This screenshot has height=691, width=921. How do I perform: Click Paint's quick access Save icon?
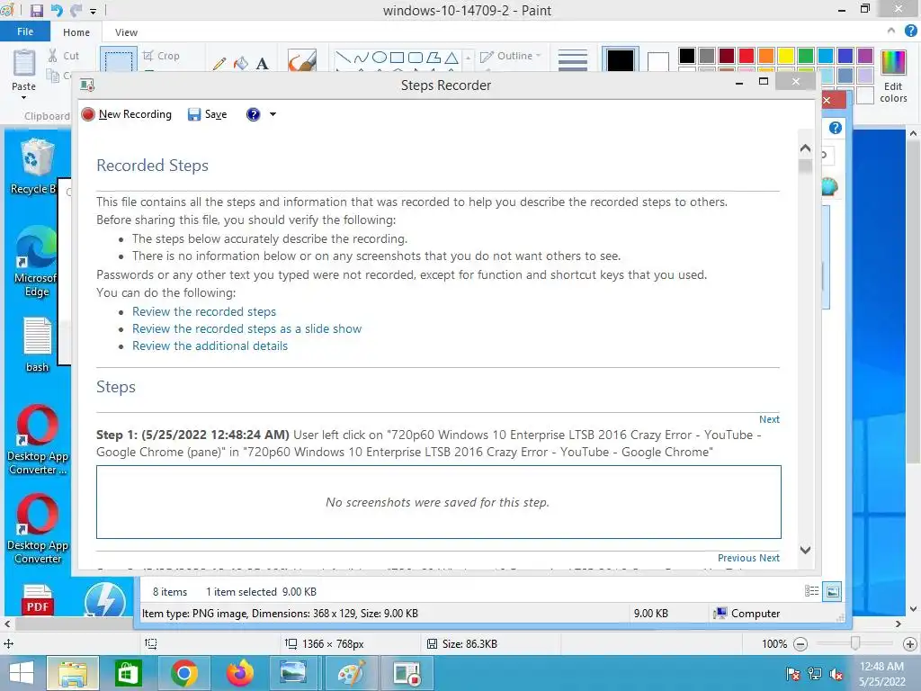tap(36, 11)
